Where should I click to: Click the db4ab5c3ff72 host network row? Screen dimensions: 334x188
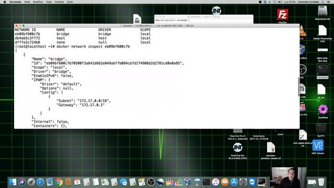click(x=82, y=38)
